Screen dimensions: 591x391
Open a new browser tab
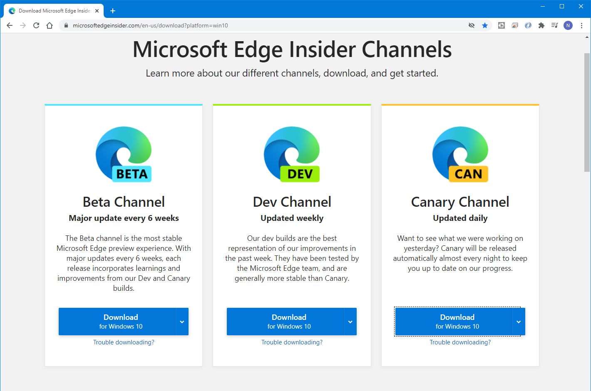pyautogui.click(x=113, y=11)
